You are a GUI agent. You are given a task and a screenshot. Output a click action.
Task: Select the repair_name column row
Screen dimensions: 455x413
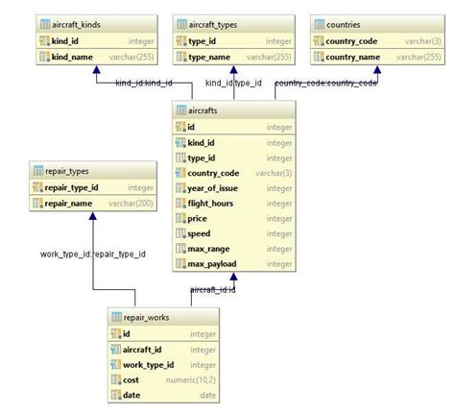click(x=93, y=204)
